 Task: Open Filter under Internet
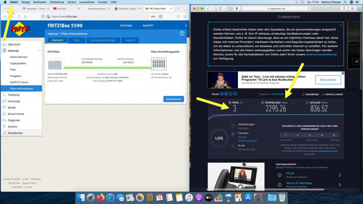click(13, 69)
